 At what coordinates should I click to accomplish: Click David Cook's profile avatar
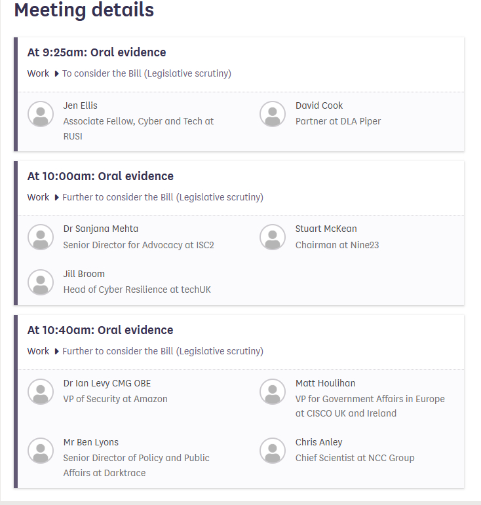coord(273,114)
